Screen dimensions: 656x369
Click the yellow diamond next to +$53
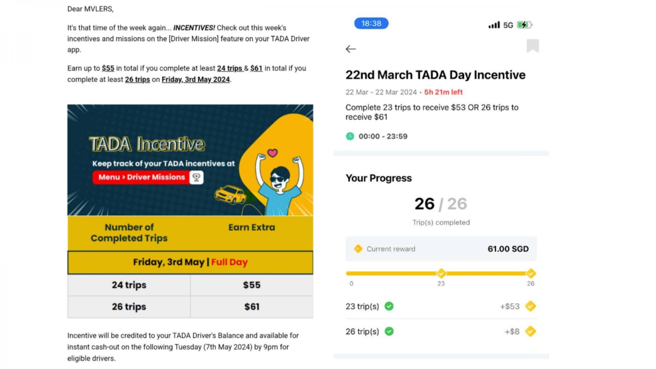[x=530, y=306]
